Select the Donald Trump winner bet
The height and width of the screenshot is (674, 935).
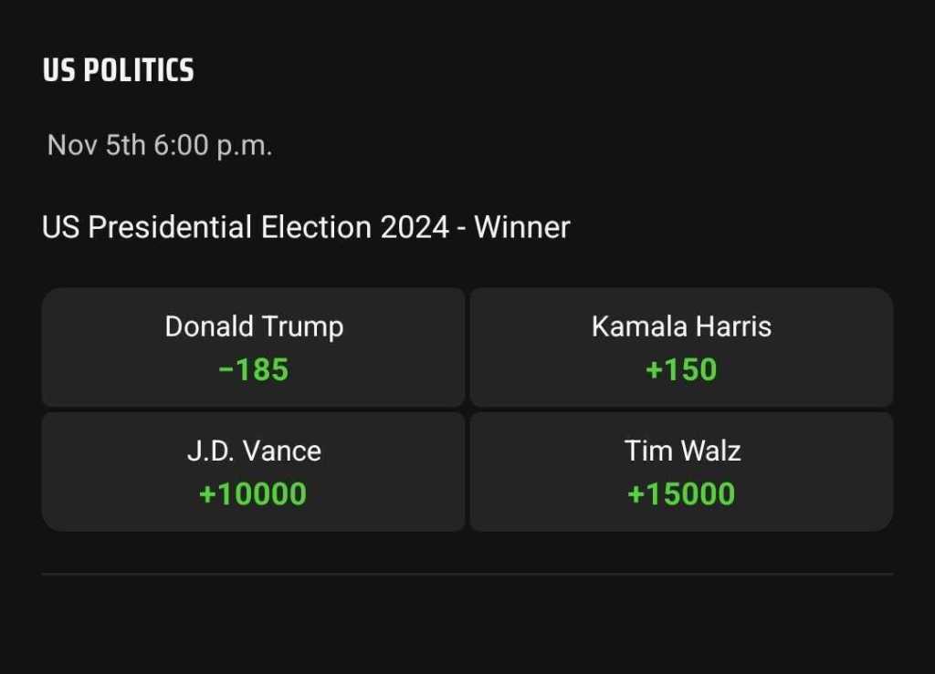pyautogui.click(x=253, y=347)
